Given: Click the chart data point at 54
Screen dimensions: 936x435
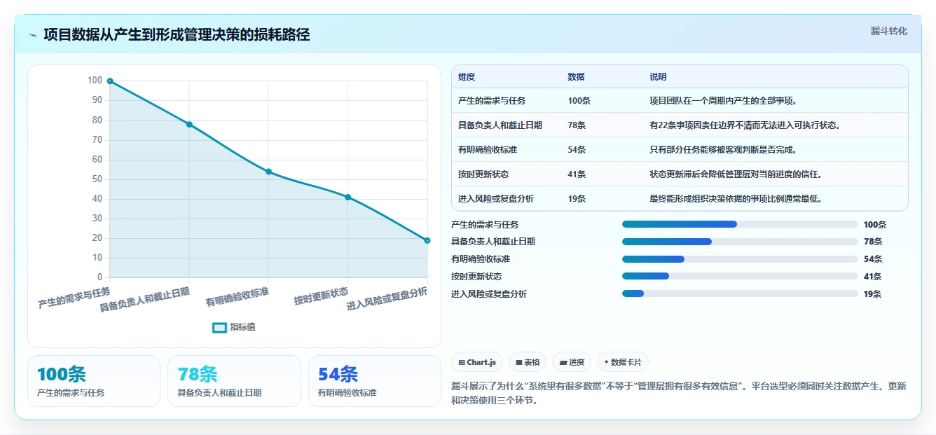Looking at the screenshot, I should point(268,172).
